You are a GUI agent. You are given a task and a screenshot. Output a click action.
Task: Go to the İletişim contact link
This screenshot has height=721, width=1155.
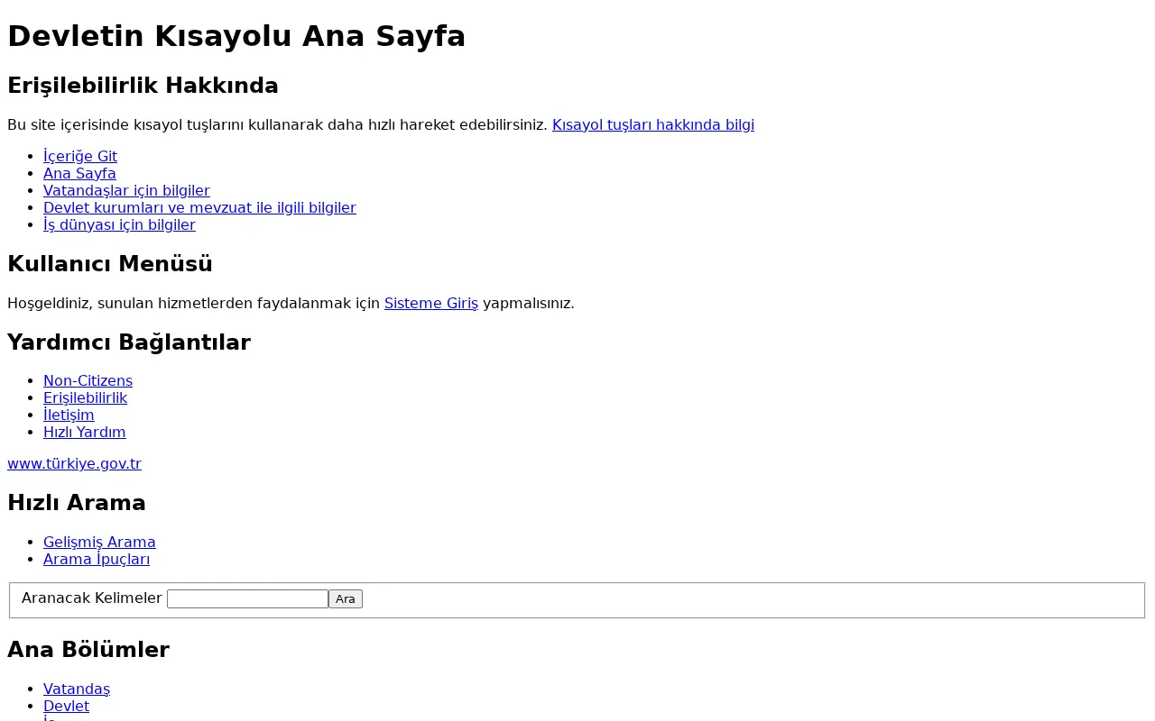[69, 415]
